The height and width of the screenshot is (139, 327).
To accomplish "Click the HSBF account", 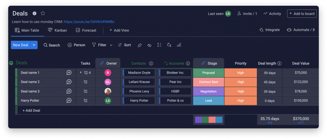I will pyautogui.click(x=175, y=91).
